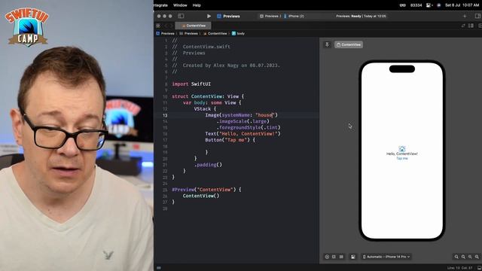
Task: Zoom preview canvas to 100%
Action: tap(463, 257)
